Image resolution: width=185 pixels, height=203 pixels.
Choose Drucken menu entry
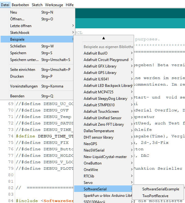[x=37, y=76]
